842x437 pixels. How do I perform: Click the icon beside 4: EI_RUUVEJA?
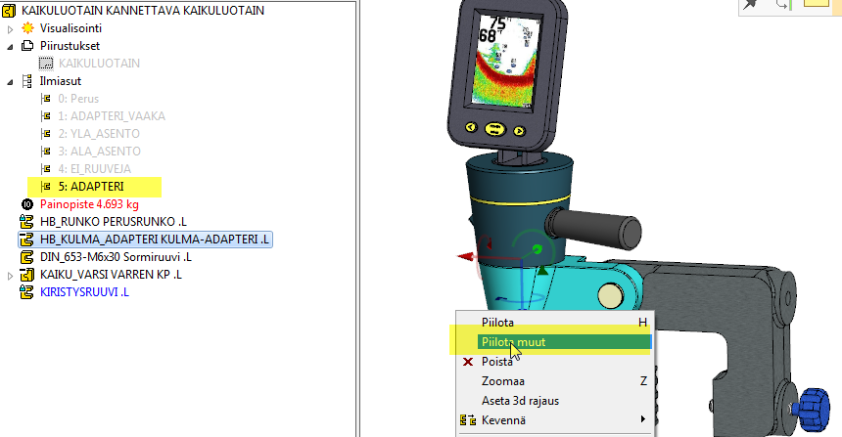pos(46,169)
